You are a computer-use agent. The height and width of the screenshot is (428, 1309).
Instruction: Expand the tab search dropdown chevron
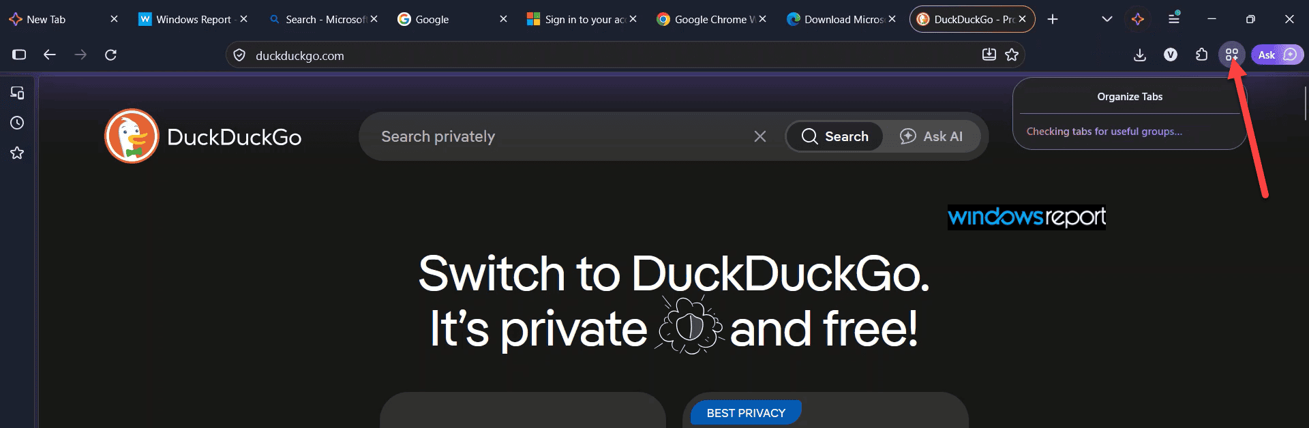[x=1107, y=19]
